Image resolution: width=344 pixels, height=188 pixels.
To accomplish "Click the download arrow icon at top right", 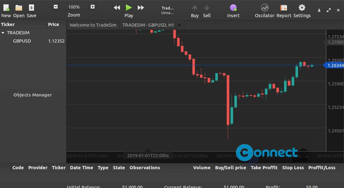I will [319, 10].
